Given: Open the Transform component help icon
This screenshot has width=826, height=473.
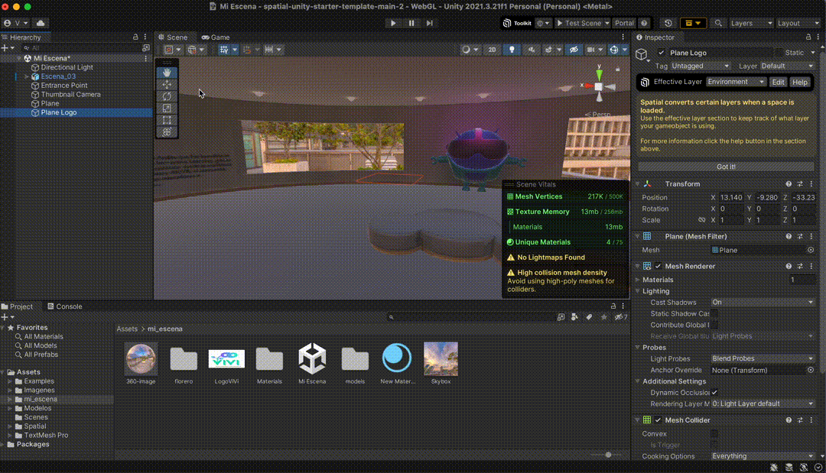Looking at the screenshot, I should [x=789, y=184].
